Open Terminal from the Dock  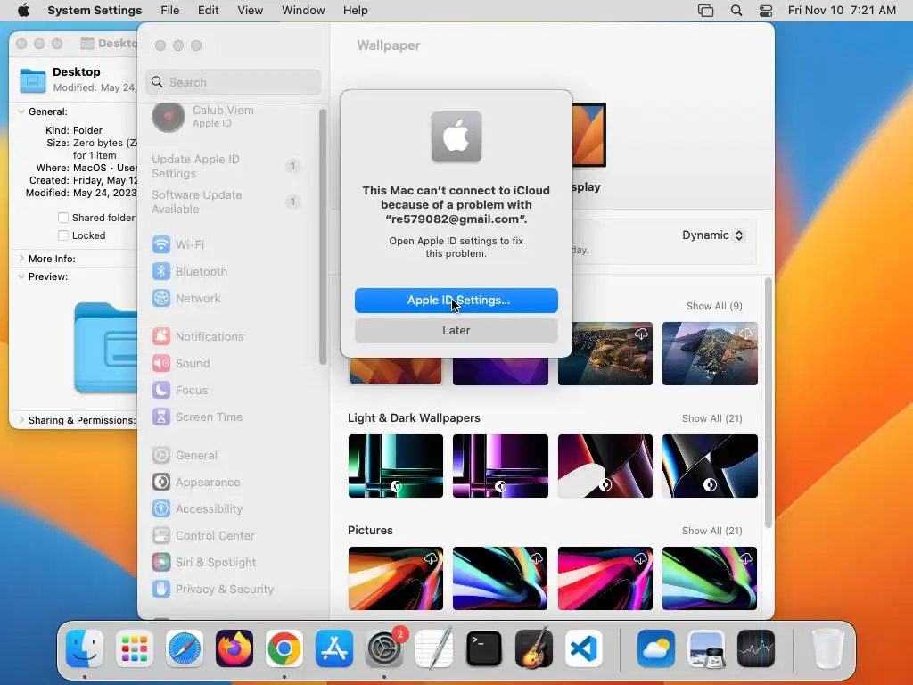484,648
